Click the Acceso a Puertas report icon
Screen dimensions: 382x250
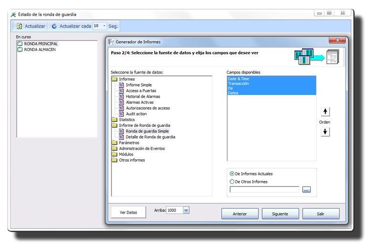[121, 91]
